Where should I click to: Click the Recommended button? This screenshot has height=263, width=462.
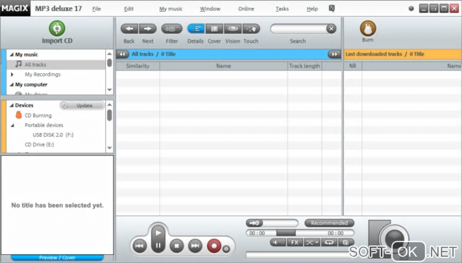(x=329, y=223)
